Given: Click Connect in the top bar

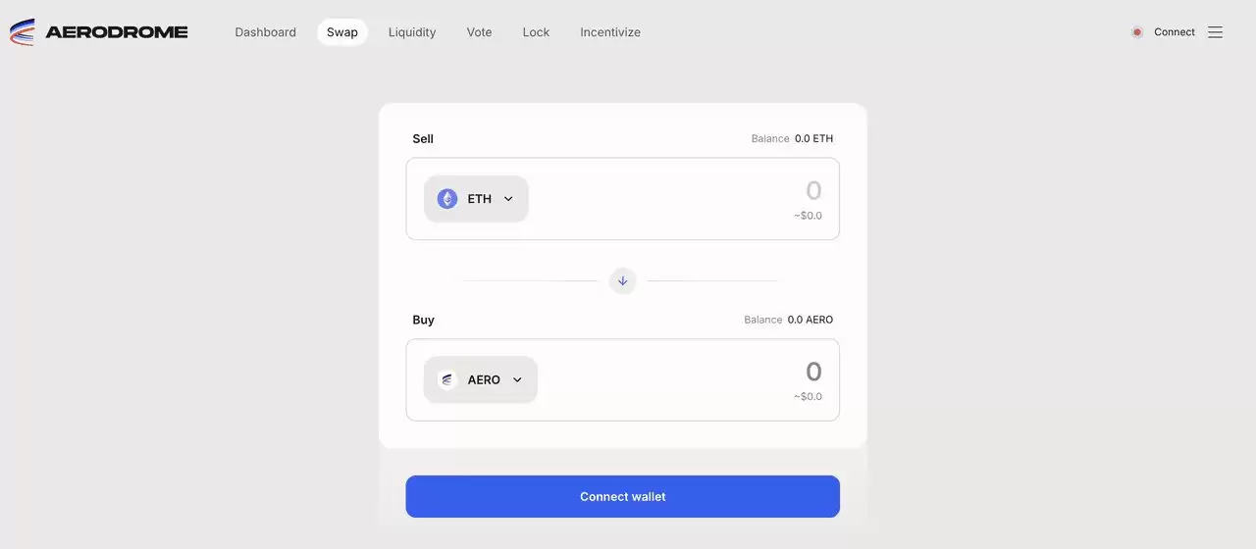Looking at the screenshot, I should pos(1174,32).
